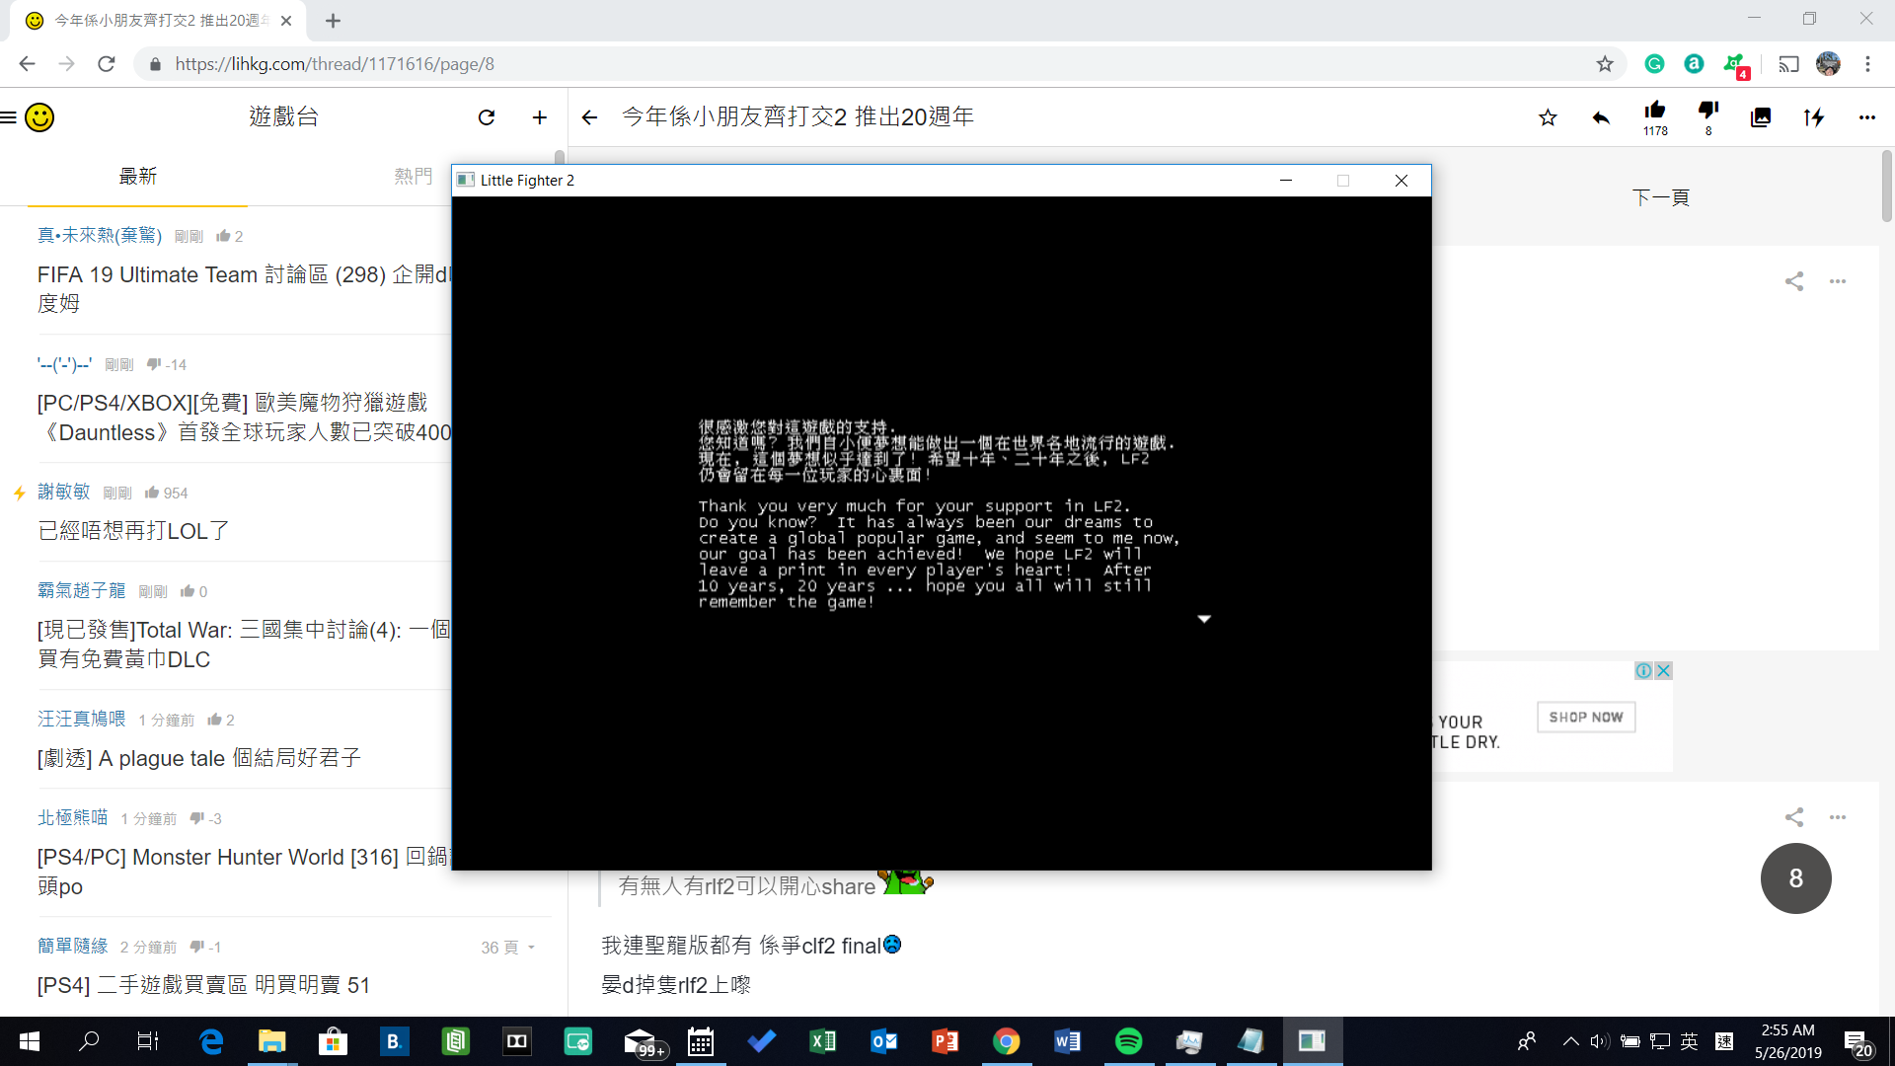Click username 謝敏敏

[63, 492]
